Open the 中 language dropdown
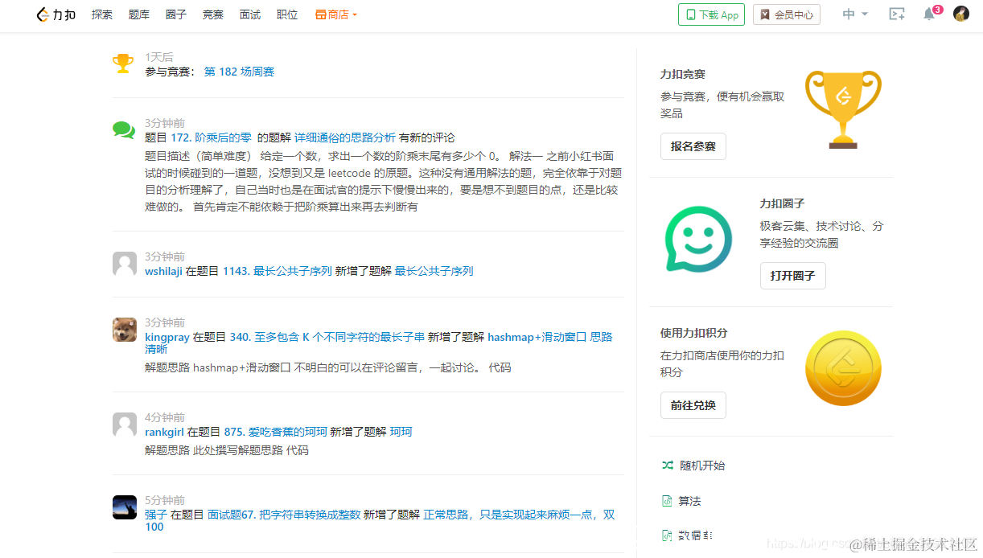This screenshot has width=983, height=558. coord(855,14)
